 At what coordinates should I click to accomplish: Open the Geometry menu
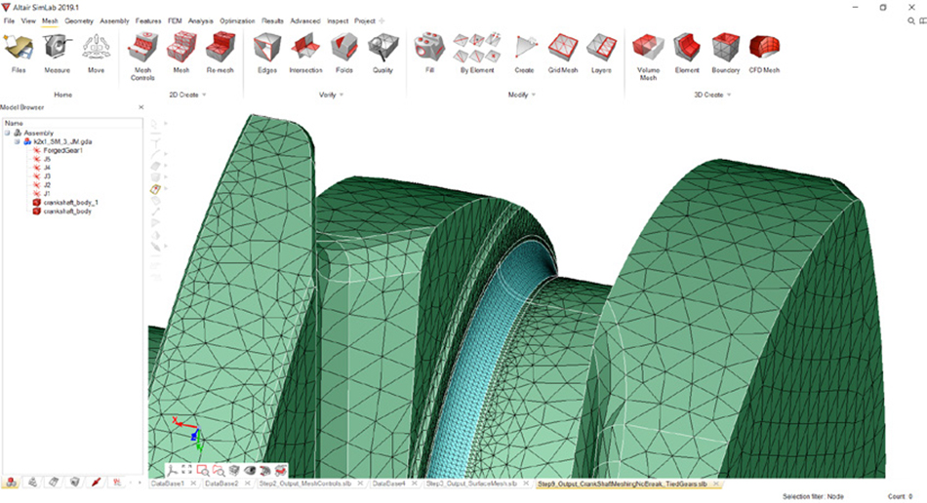pos(78,20)
